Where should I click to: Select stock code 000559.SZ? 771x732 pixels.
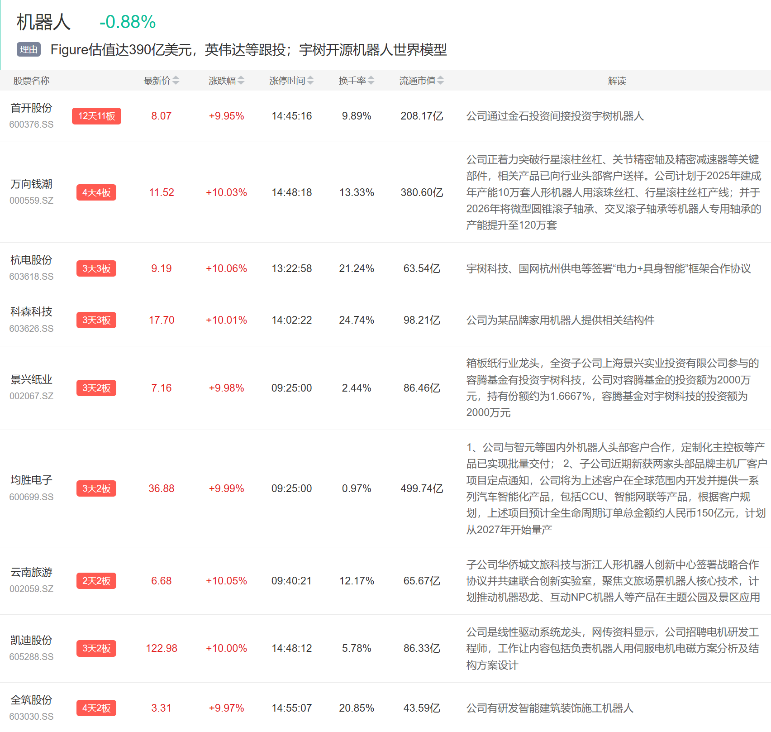coord(31,201)
